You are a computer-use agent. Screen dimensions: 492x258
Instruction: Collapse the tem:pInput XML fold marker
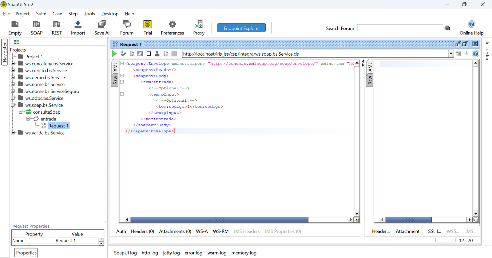pos(122,94)
